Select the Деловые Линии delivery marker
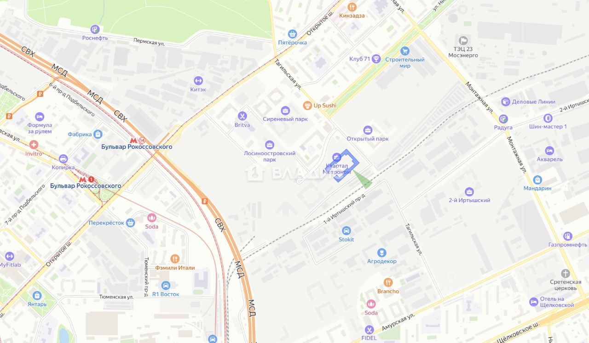The height and width of the screenshot is (343, 589). 506,102
